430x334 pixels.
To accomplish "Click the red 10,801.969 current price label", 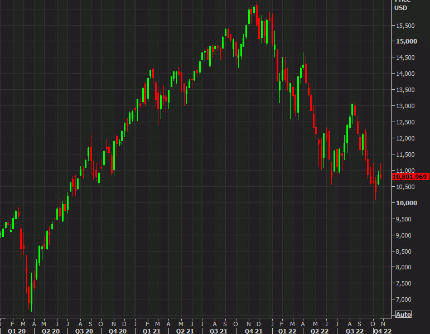I will (410, 177).
